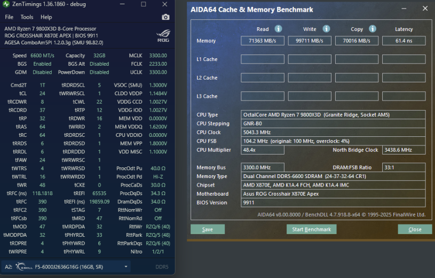
Task: Click Memory Latency value 61.4 ns
Action: [x=404, y=41]
